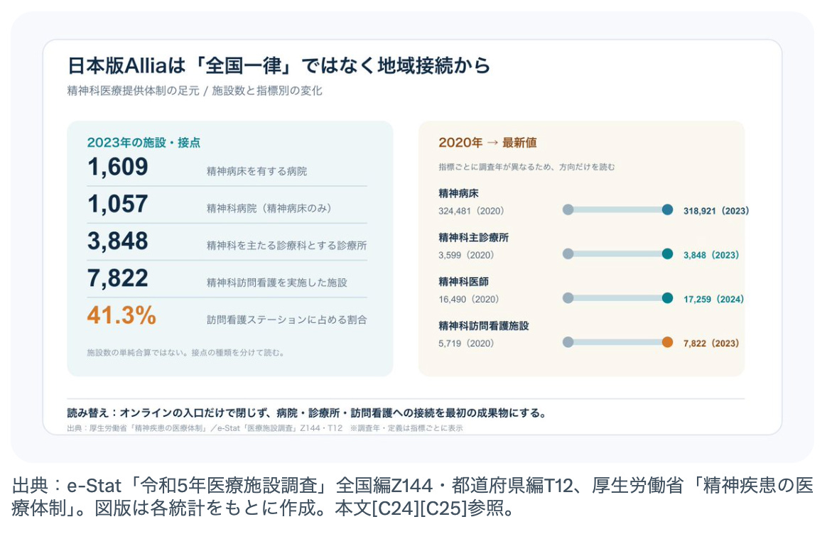This screenshot has width=827, height=534.
Task: Click the headline '日本版Alliaは「全国一律」ではなく地域接続から'
Action: pyautogui.click(x=279, y=66)
